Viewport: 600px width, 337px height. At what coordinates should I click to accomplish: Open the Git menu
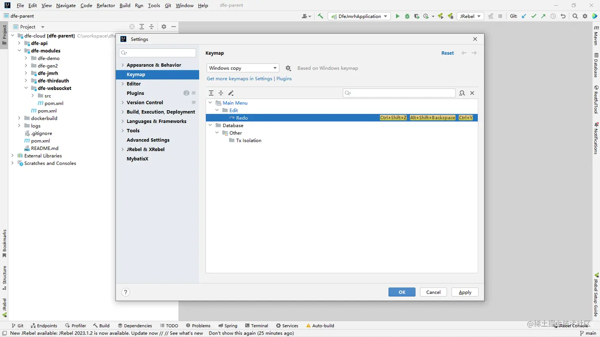point(168,6)
